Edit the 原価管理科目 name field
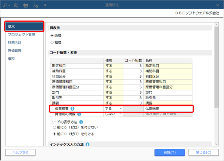 pos(168,82)
